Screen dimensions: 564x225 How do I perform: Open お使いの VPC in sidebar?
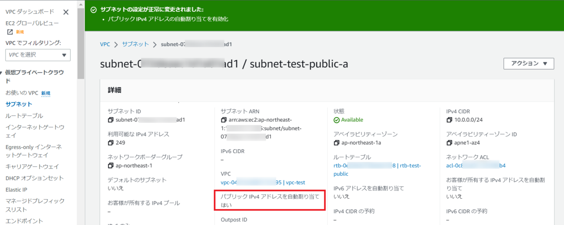pos(22,93)
